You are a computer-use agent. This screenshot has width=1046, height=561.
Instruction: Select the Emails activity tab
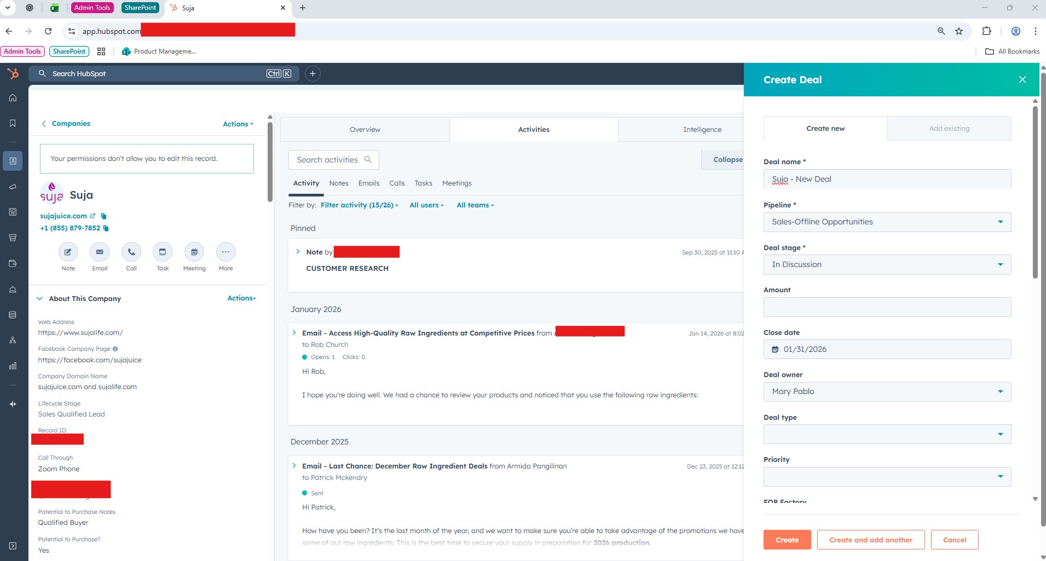click(x=369, y=183)
